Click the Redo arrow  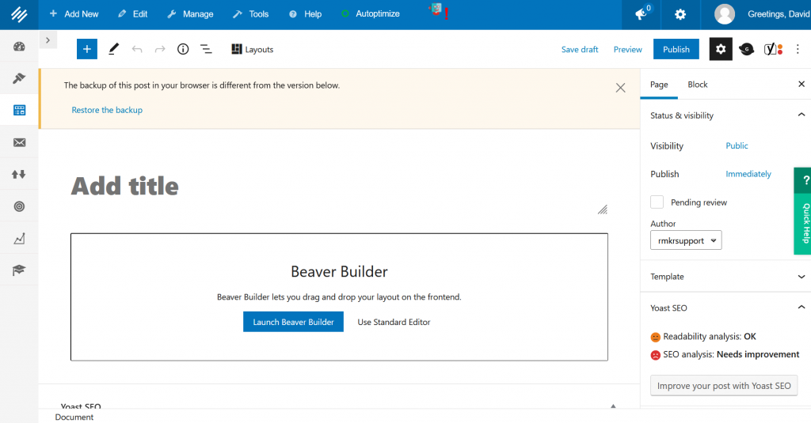click(160, 49)
